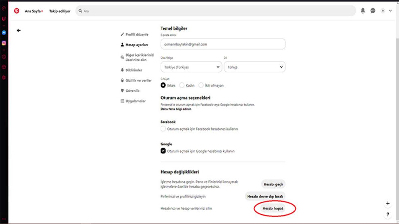Open Messenger from the browser sidebar
Viewport: 399px width, 224px height.
pos(4,33)
